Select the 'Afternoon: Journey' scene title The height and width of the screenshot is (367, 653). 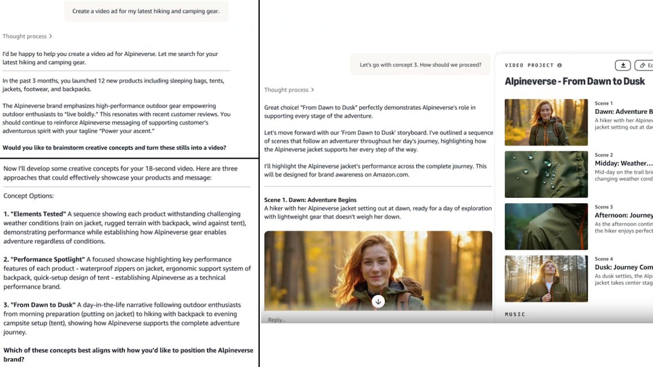click(x=624, y=215)
